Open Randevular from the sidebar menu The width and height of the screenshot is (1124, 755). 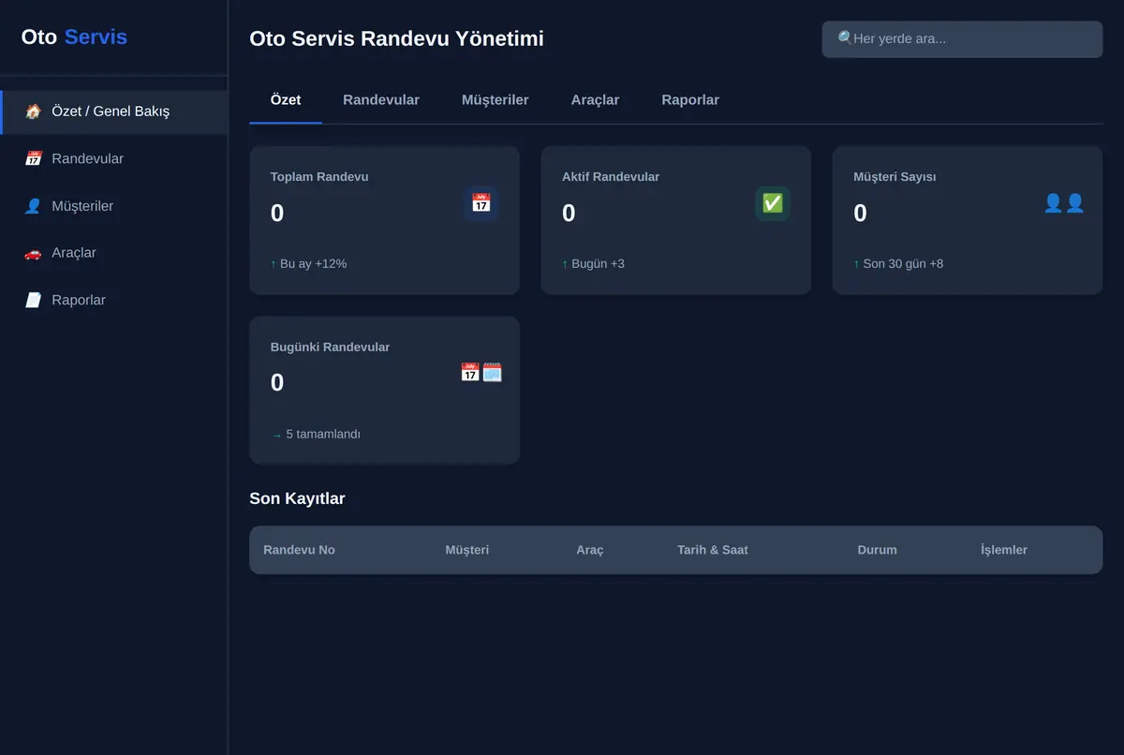[x=113, y=158]
